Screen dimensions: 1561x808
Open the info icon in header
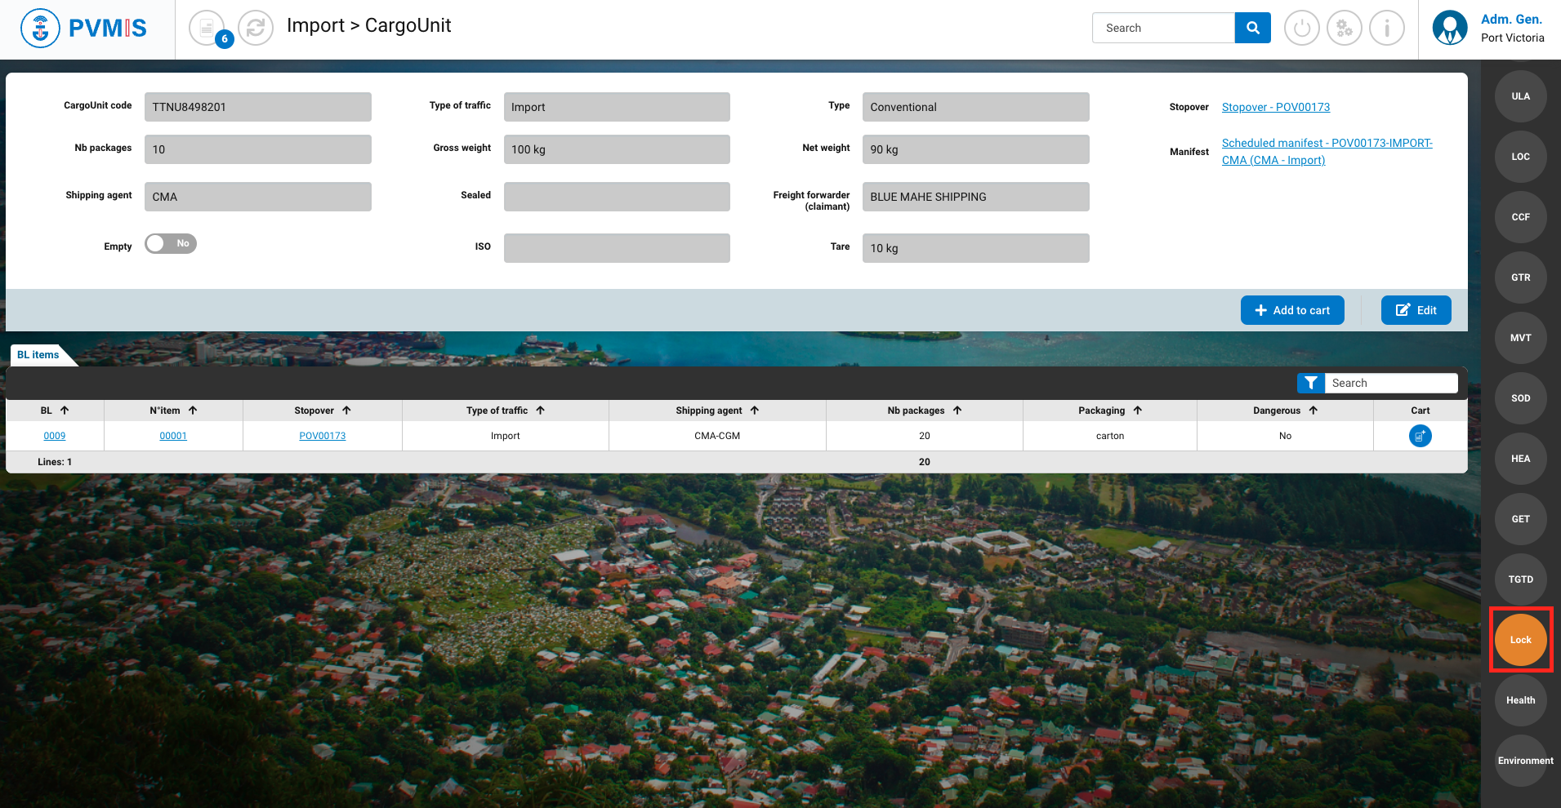pos(1387,29)
